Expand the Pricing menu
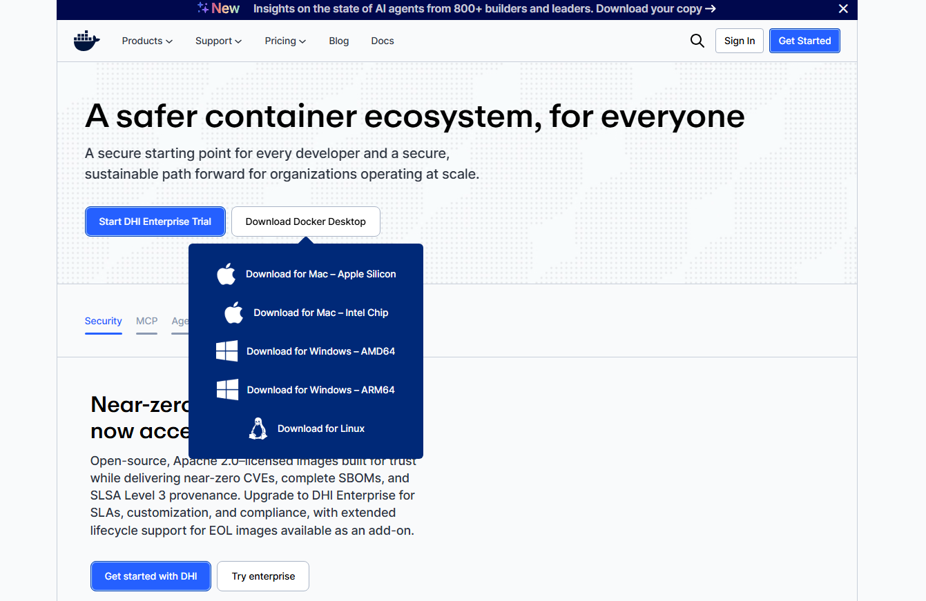 (285, 41)
